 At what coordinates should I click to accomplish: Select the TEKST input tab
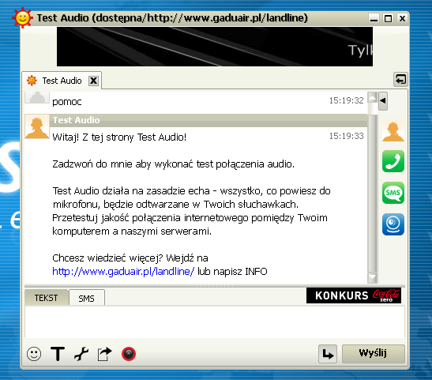pyautogui.click(x=46, y=298)
